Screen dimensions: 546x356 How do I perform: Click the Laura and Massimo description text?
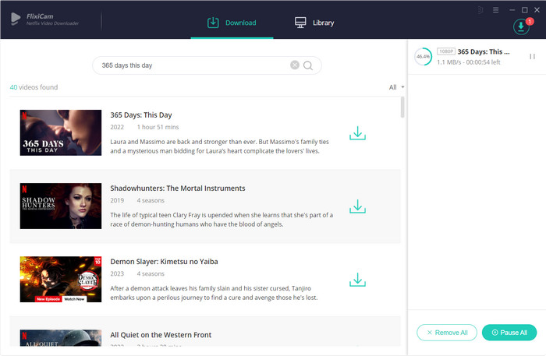pos(219,146)
